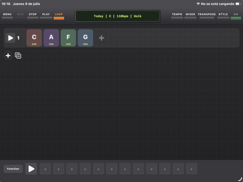The image size is (243, 182).
Task: Select the purple A chord pad
Action: 51,38
